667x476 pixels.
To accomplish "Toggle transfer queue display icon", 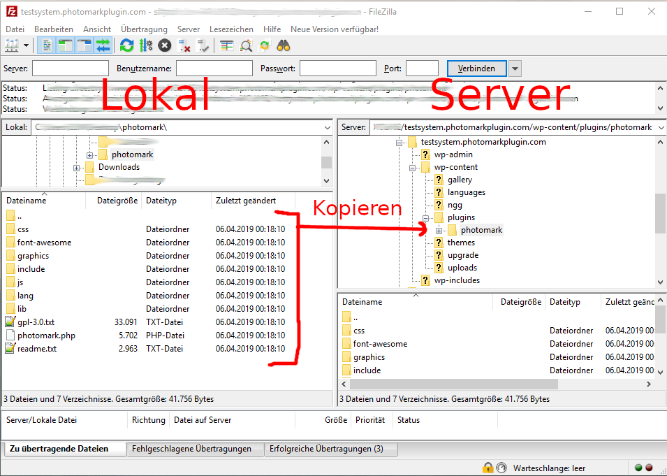I will point(103,46).
